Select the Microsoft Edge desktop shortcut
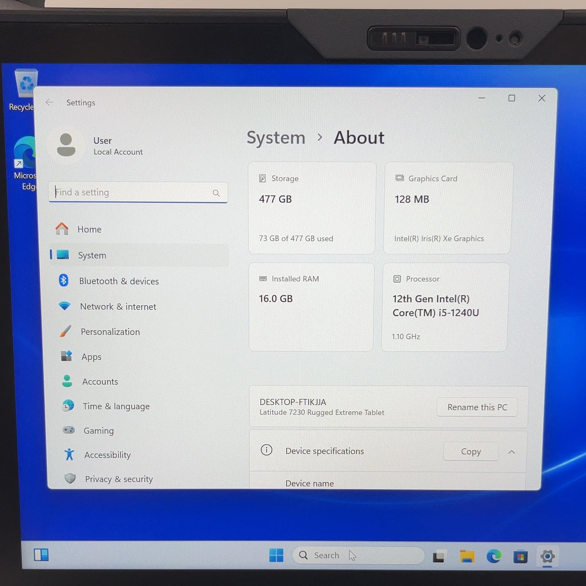This screenshot has height=586, width=586. (x=25, y=163)
